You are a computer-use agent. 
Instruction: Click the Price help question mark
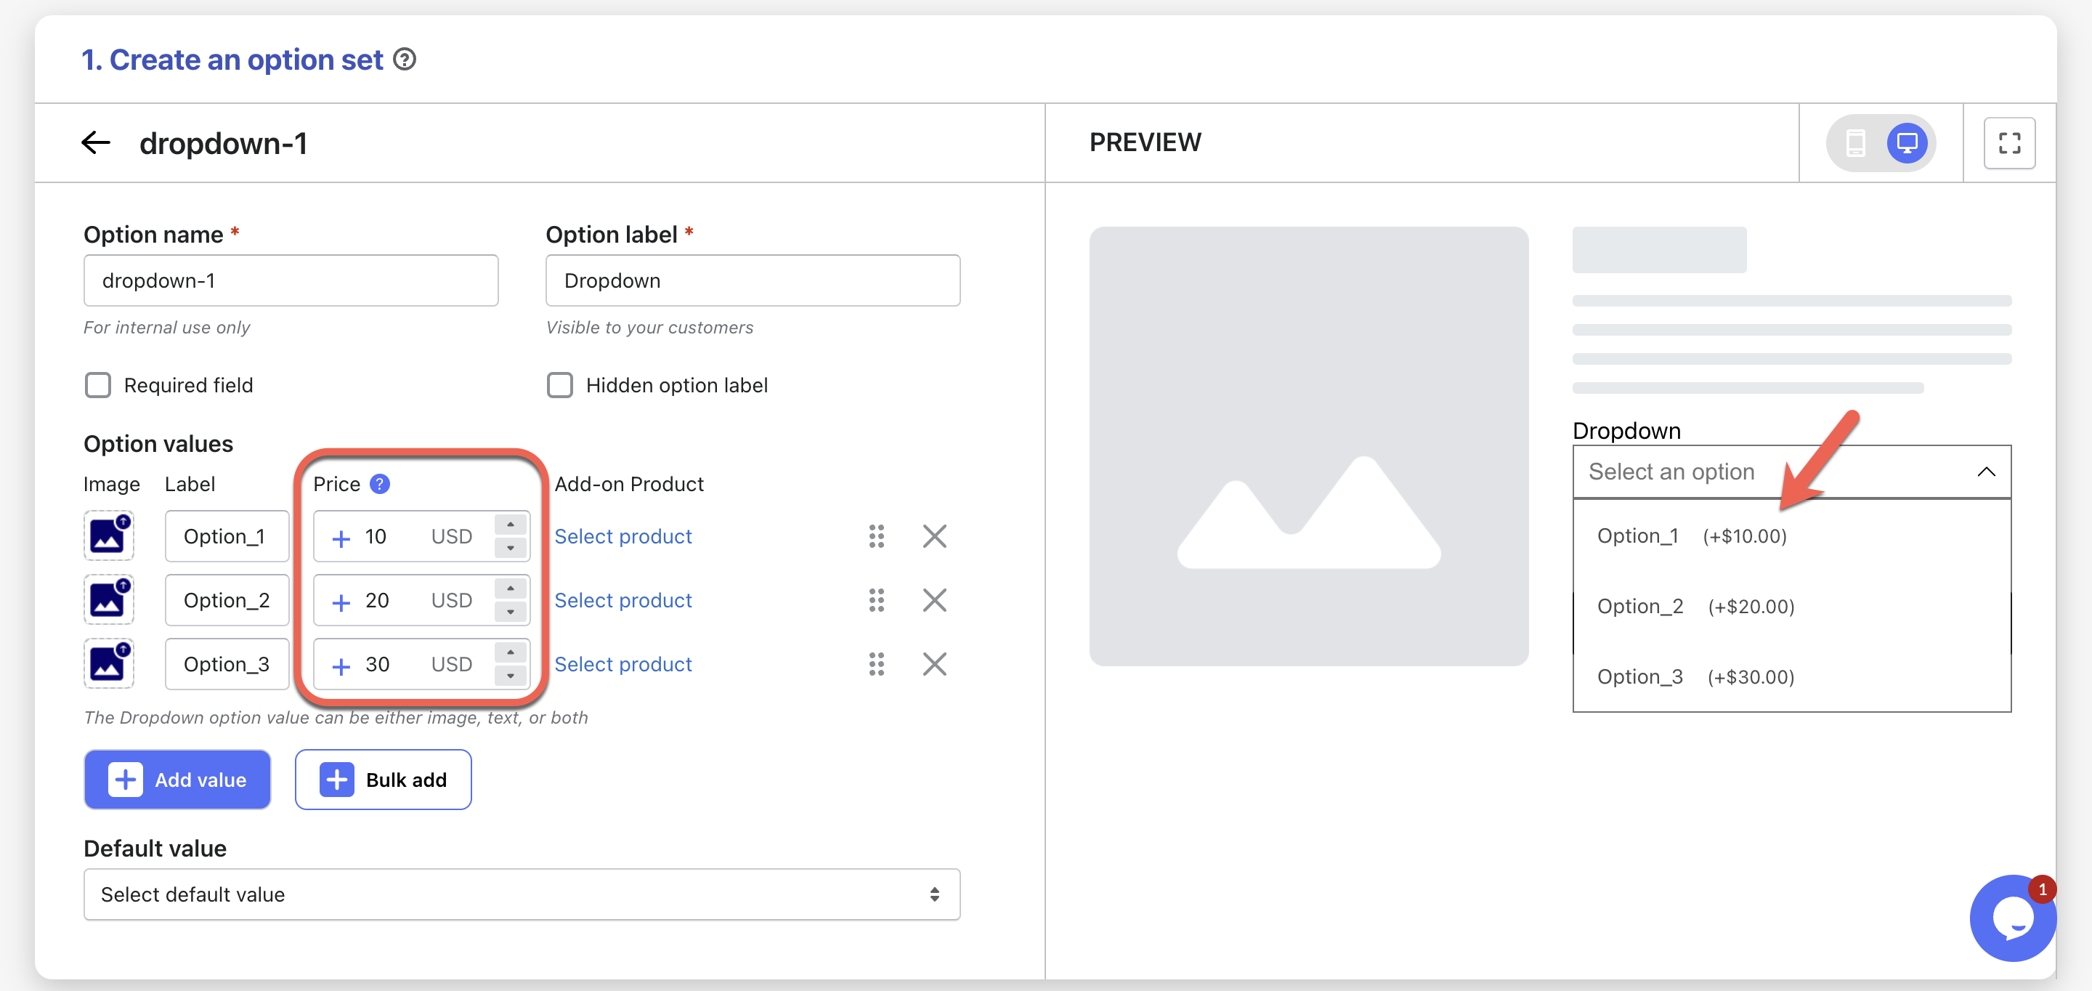click(379, 484)
